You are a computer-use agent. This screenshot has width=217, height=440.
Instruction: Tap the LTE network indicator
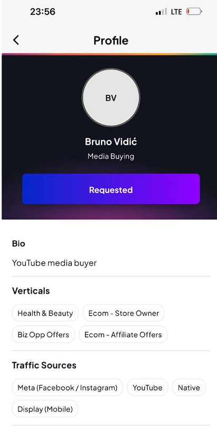pyautogui.click(x=176, y=12)
